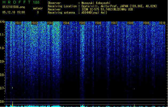The image size is (168, 107).
Task: Select the 0.9 frequency axis label
Action: [x=2, y=62]
